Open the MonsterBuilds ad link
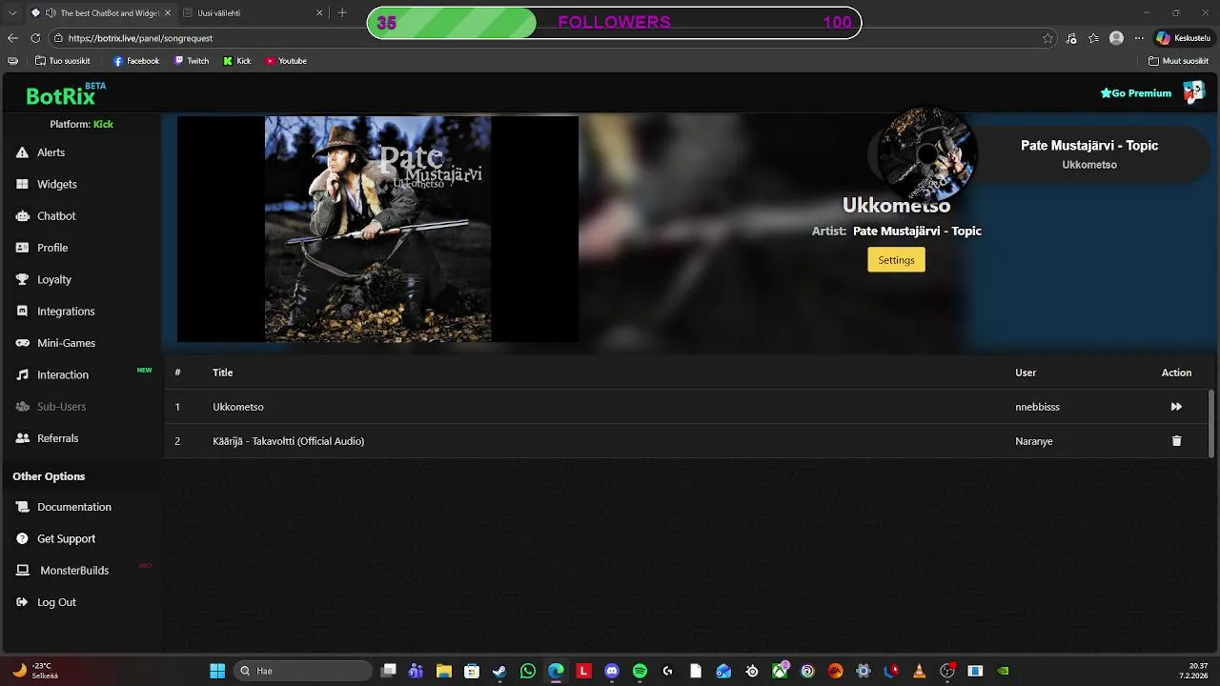 pyautogui.click(x=74, y=571)
